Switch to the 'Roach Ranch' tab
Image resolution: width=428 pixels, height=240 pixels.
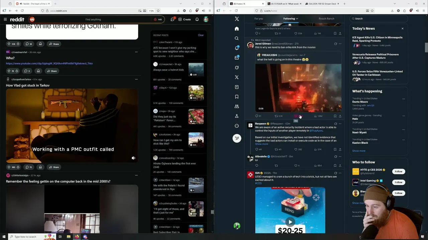pos(326,19)
